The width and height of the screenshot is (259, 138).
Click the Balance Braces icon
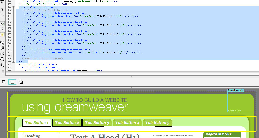(2, 15)
